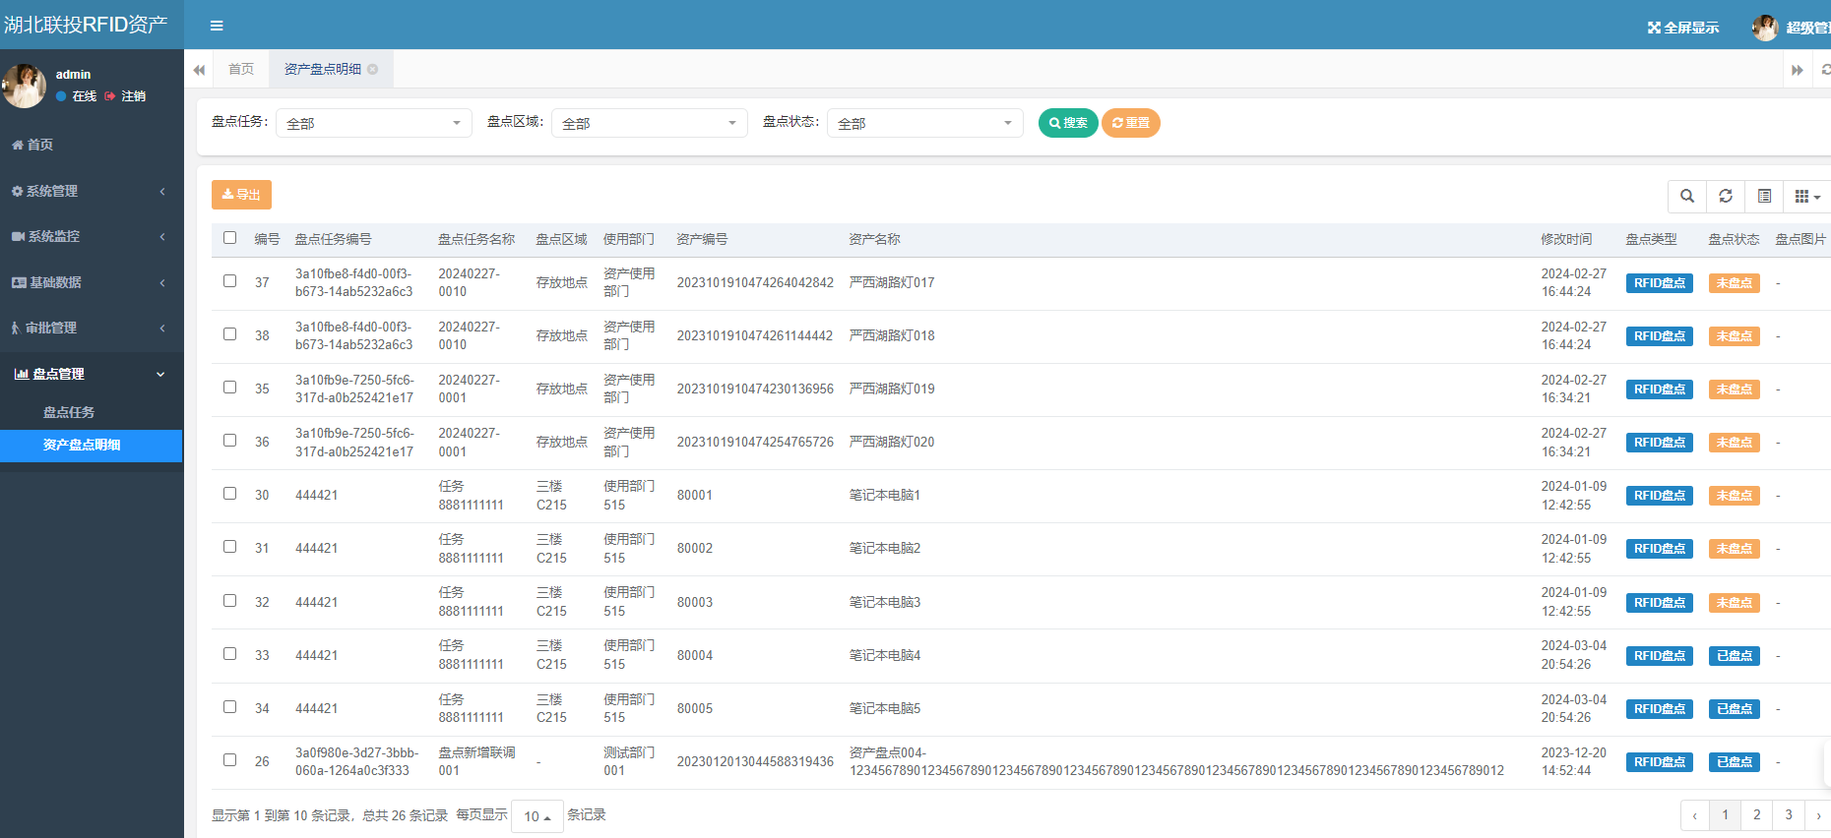This screenshot has height=838, width=1831.
Task: Click the 基础数据 card icon in sidebar
Action: click(x=19, y=282)
